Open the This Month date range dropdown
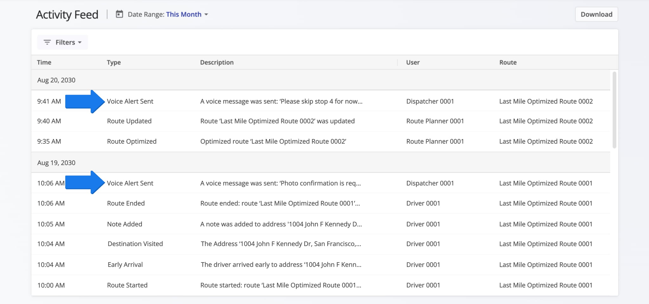Viewport: 649px width, 304px height. (x=187, y=15)
